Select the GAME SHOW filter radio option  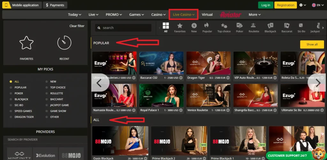[x=58, y=111]
